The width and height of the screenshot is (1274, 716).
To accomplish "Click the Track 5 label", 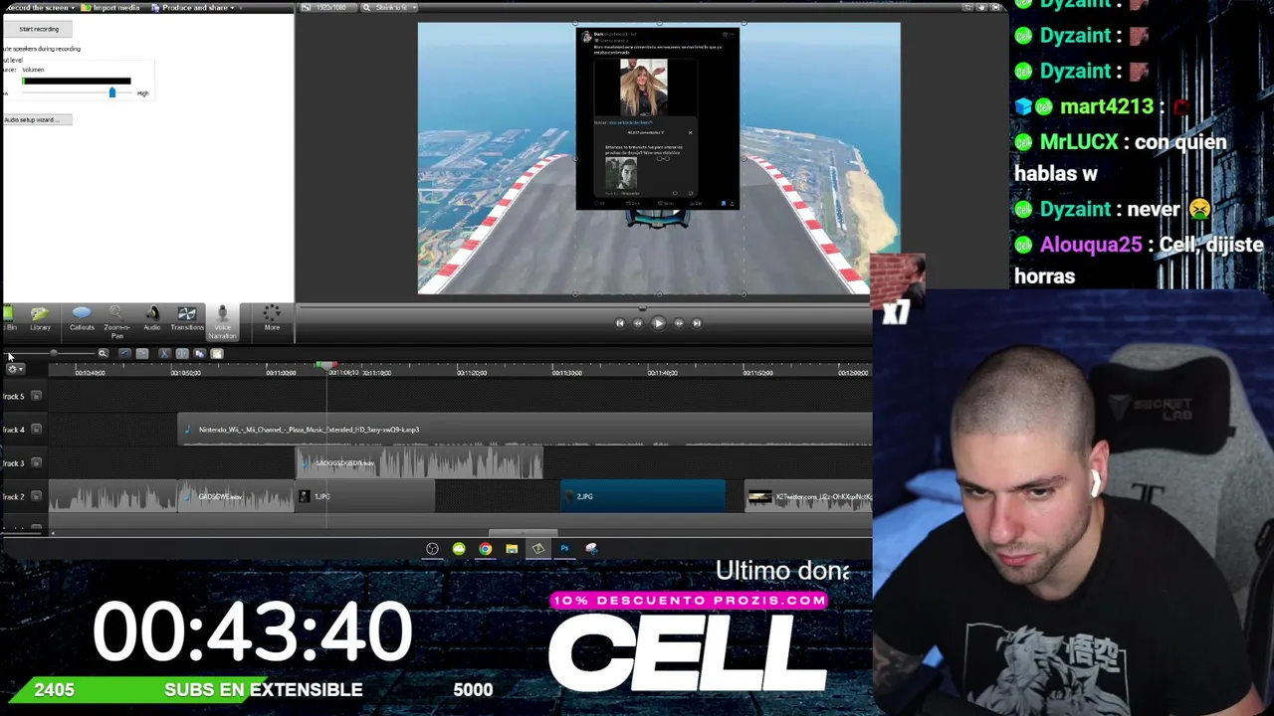I will coord(14,396).
